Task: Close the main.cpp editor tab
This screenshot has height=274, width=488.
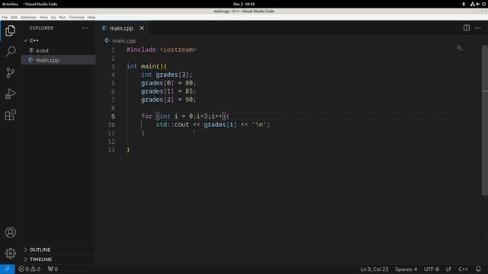Action: coord(142,28)
